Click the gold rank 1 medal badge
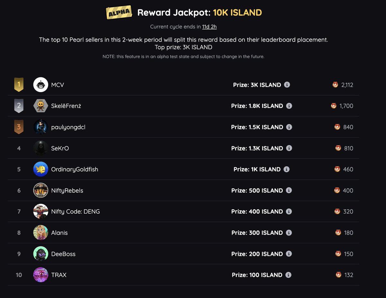 point(19,85)
